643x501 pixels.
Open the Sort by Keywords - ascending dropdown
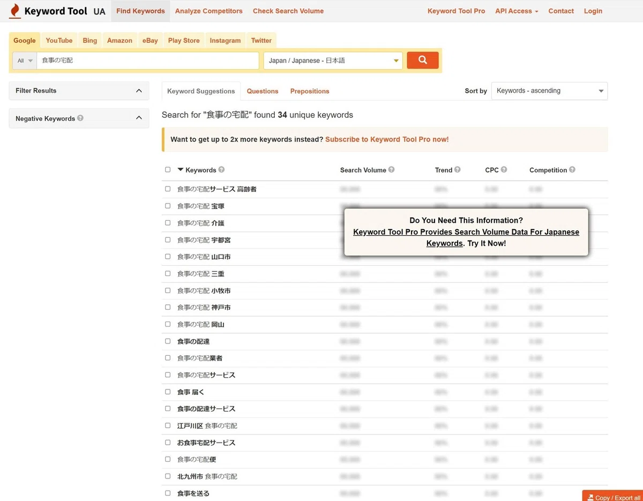pyautogui.click(x=549, y=91)
